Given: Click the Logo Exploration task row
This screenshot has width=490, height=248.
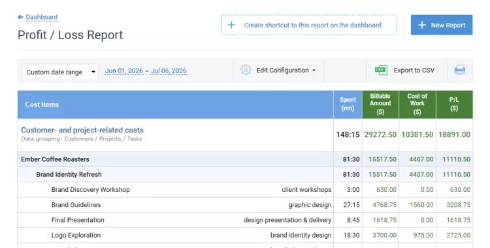Looking at the screenshot, I should [245, 235].
